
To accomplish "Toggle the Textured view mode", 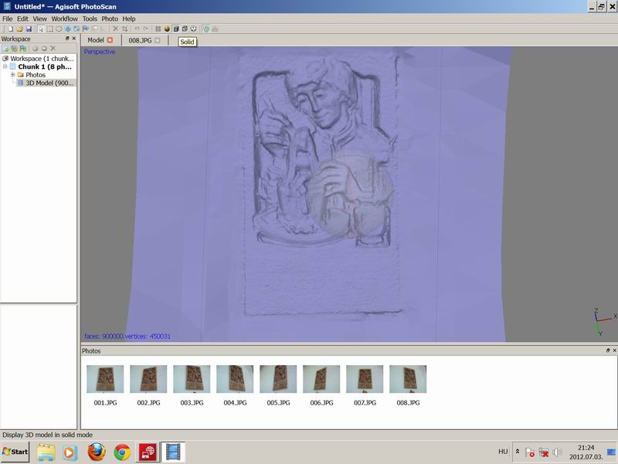I will (193, 29).
